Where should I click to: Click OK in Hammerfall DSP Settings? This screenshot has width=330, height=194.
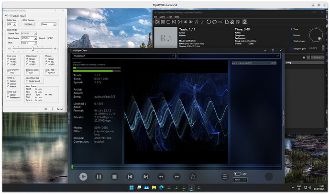point(46,109)
